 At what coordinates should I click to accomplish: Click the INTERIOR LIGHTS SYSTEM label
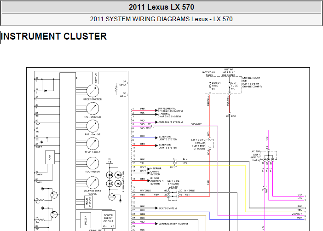156,172
